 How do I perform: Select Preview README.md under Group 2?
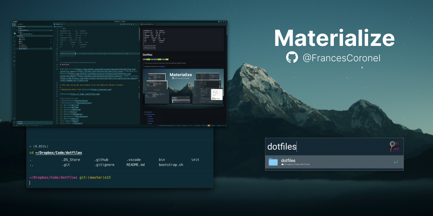pos(34,34)
